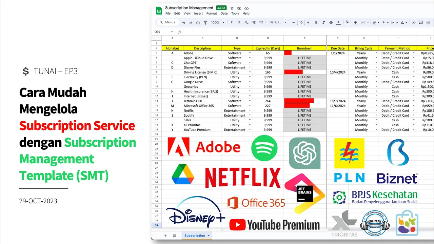Decrease decimal places

pos(246,22)
